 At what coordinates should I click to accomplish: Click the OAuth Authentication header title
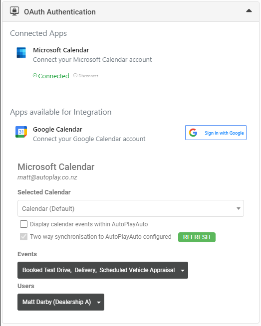(60, 12)
